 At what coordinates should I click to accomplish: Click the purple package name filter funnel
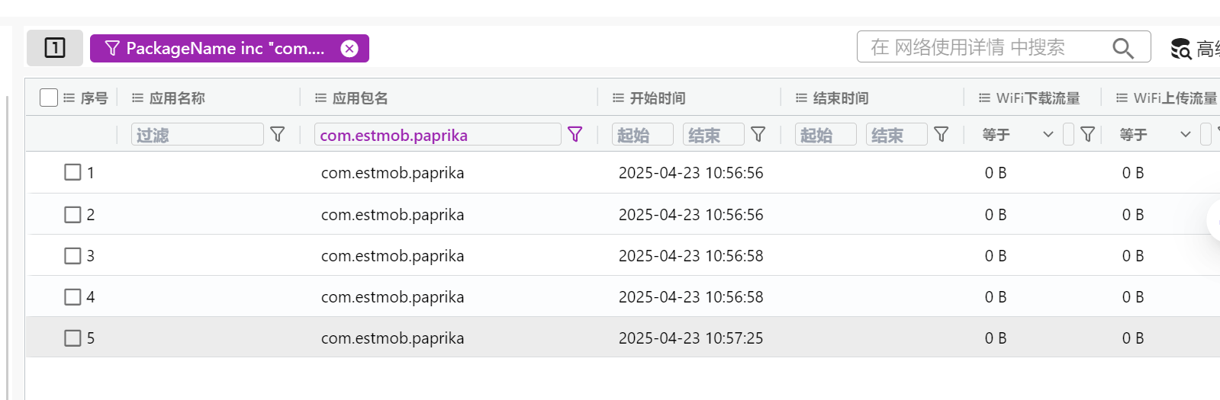pos(575,135)
